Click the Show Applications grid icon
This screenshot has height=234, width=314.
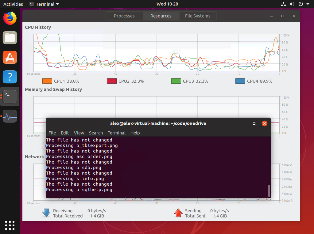click(x=10, y=225)
